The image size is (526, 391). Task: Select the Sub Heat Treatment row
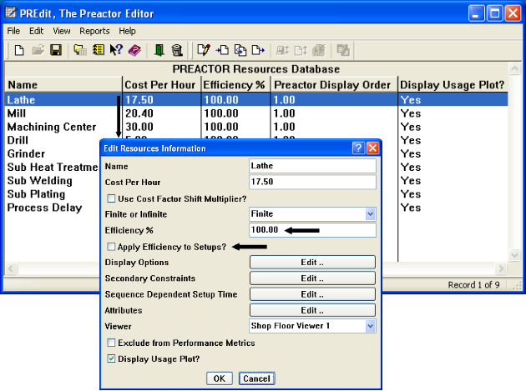pyautogui.click(x=53, y=168)
